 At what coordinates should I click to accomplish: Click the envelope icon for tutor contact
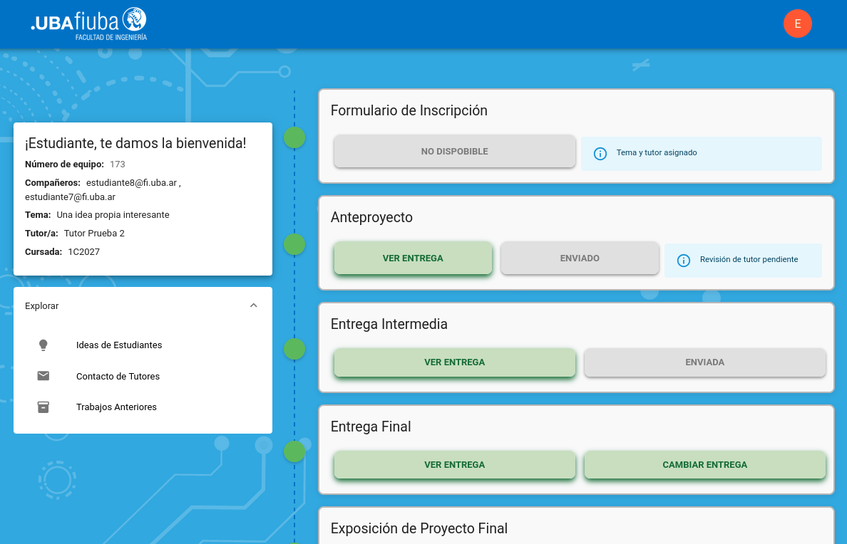(x=43, y=376)
